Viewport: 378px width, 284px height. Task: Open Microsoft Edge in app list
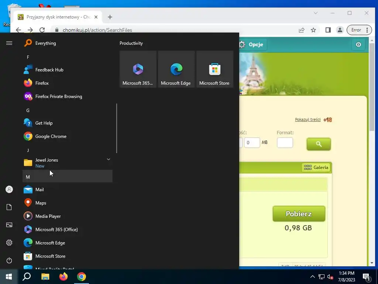(68, 243)
